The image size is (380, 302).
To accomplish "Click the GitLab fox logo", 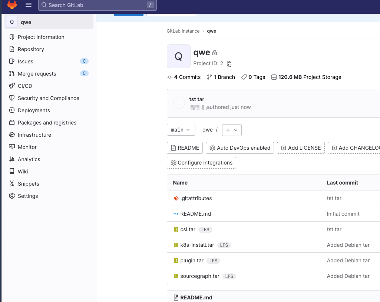I will pos(12,4).
